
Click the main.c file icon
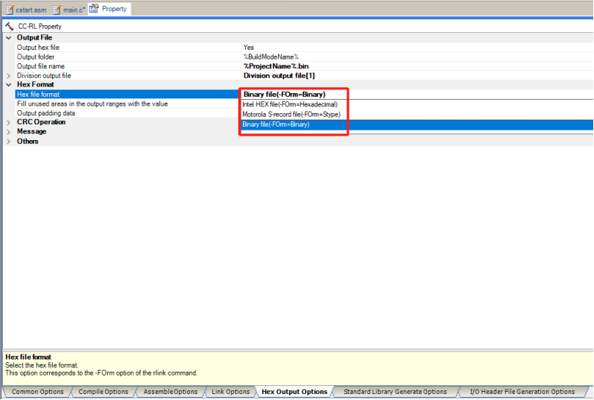click(57, 10)
